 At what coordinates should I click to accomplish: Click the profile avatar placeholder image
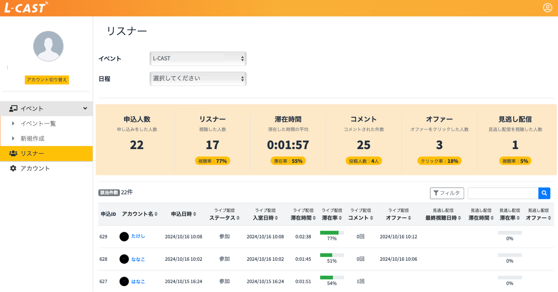point(48,46)
